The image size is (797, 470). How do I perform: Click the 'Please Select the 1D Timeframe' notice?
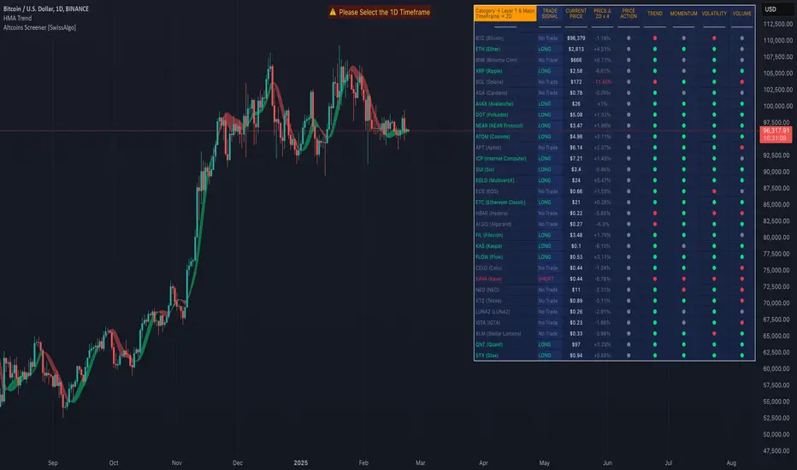[x=384, y=12]
